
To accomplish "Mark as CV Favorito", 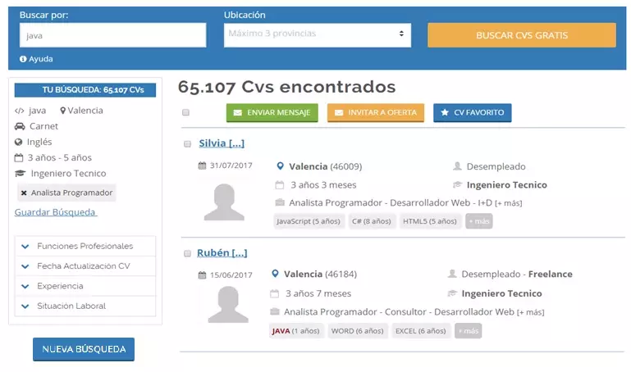I will pyautogui.click(x=473, y=113).
